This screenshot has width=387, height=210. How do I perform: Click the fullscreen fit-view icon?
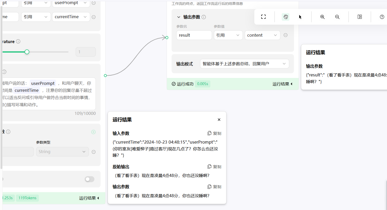tap(263, 17)
